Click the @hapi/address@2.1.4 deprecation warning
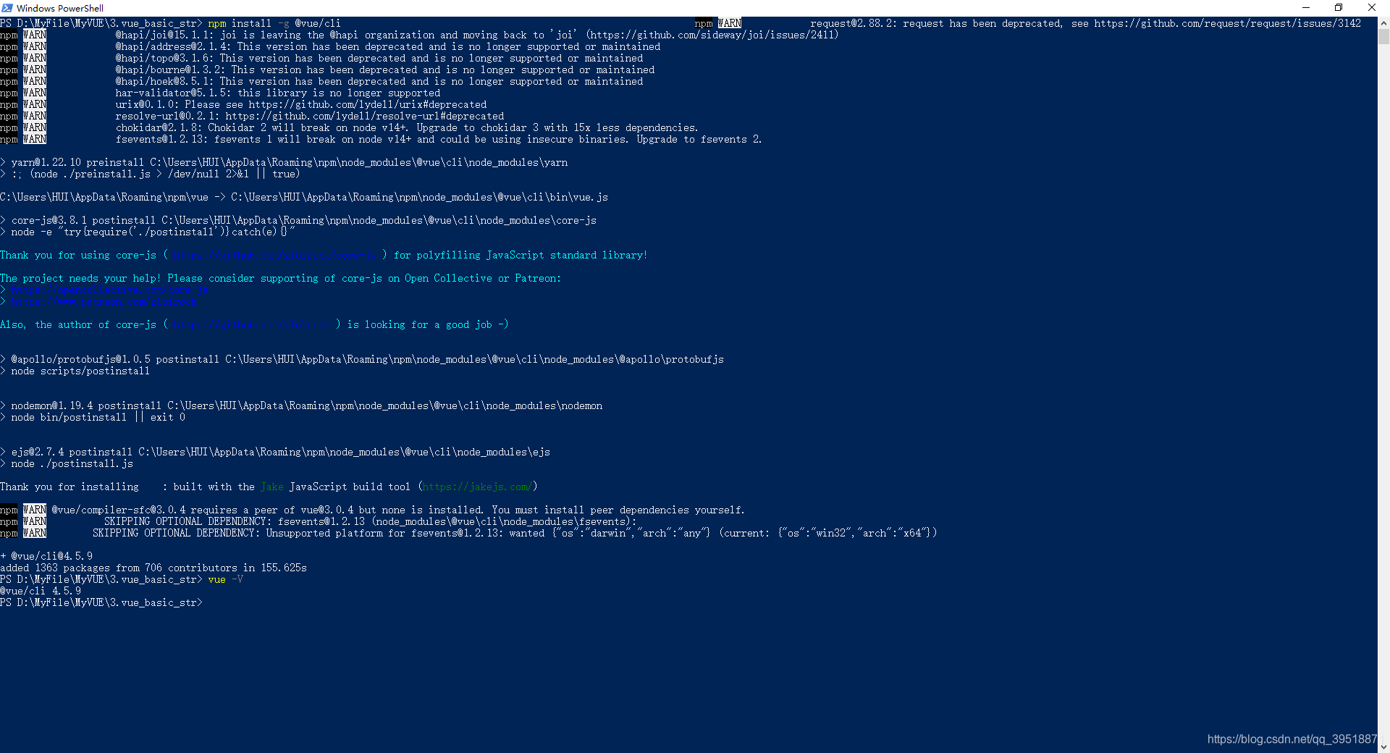Screen dimensions: 1390x753 [x=330, y=46]
